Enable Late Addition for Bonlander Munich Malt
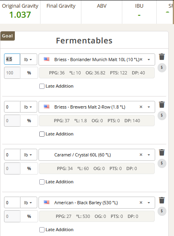The width and height of the screenshot is (174, 236). (42, 86)
